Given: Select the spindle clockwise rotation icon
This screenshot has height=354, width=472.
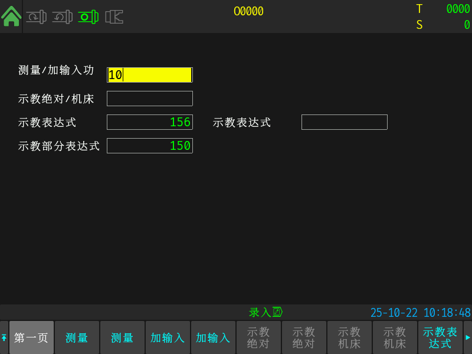Looking at the screenshot, I should (36, 17).
